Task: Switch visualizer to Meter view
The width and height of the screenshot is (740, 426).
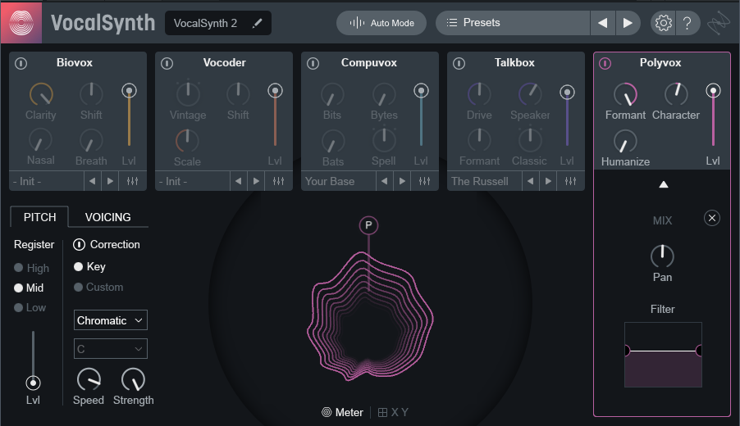Action: pyautogui.click(x=343, y=412)
